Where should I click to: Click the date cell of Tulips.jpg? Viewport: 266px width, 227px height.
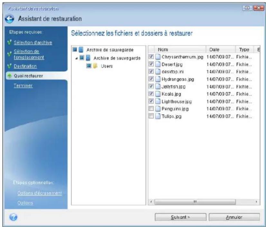point(220,116)
